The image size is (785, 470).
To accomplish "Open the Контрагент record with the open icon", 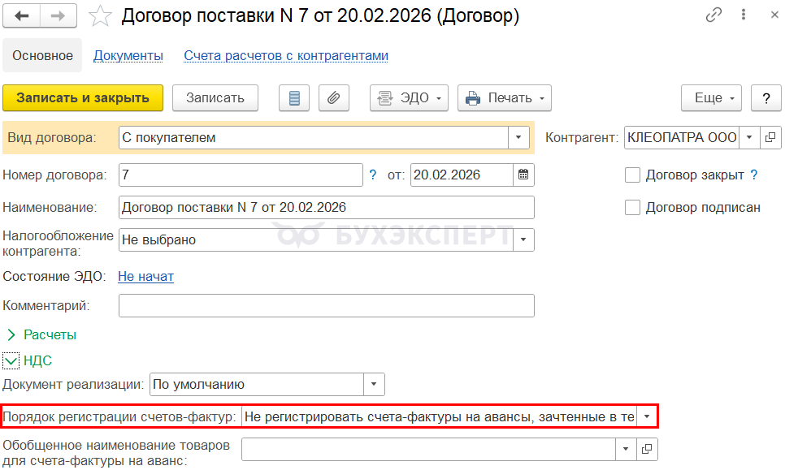I will [770, 137].
